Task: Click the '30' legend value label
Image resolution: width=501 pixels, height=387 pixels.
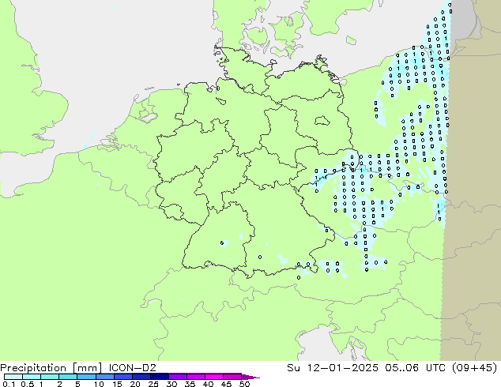Action: click(x=172, y=384)
